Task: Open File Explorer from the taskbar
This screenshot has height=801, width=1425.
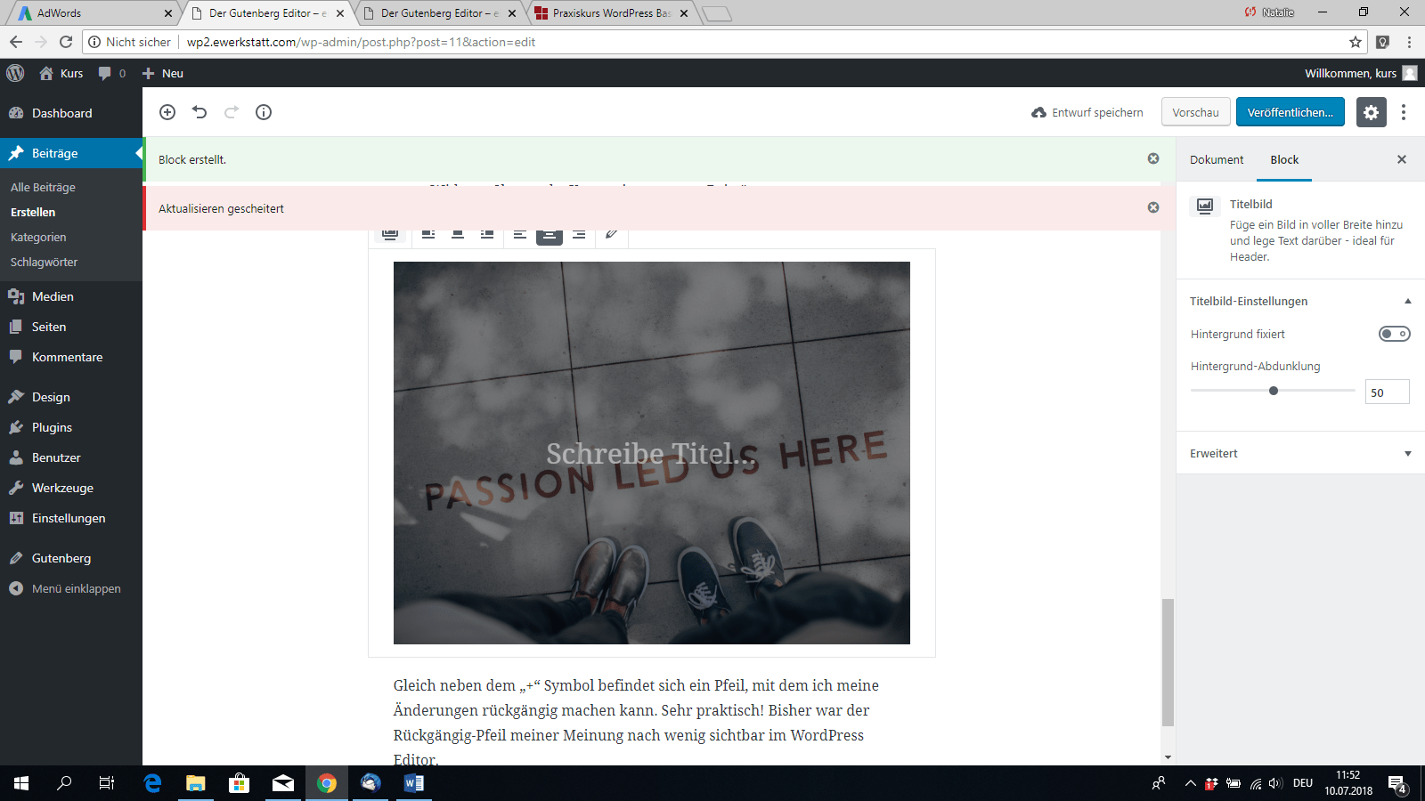Action: (195, 783)
